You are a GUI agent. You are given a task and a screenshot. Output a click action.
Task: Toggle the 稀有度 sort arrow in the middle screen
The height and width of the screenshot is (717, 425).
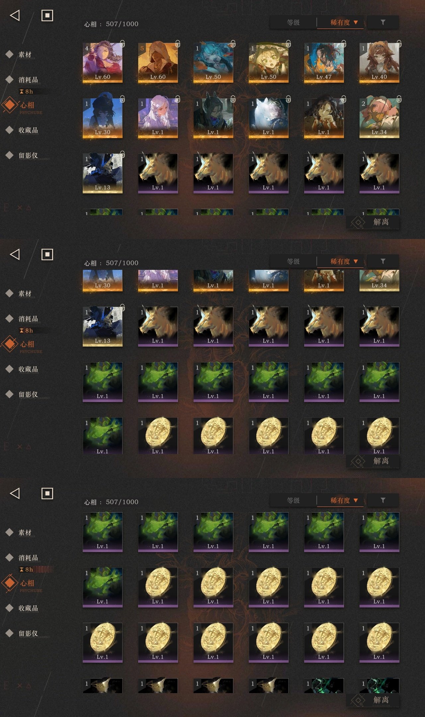coord(356,261)
